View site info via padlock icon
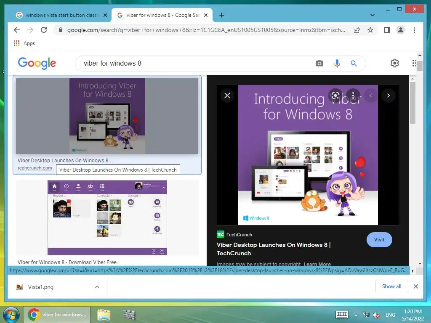Viewport: 431px width, 323px height. (x=61, y=30)
